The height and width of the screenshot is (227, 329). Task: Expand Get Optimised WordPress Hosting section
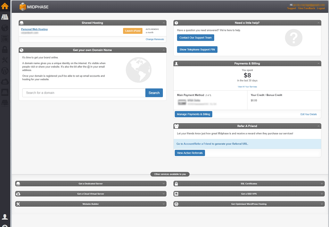click(x=322, y=204)
